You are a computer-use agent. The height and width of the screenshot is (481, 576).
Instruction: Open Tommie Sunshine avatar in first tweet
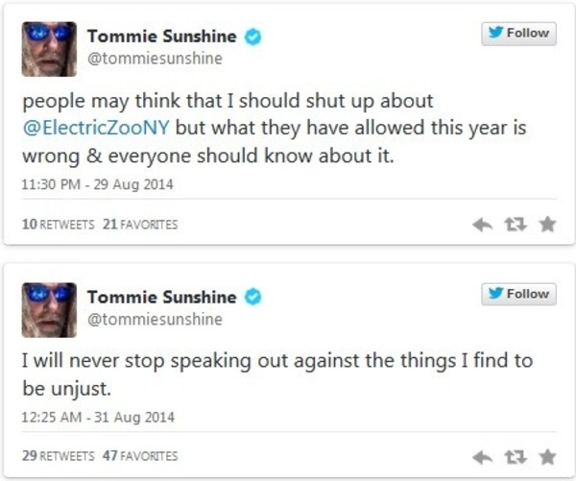[x=49, y=49]
